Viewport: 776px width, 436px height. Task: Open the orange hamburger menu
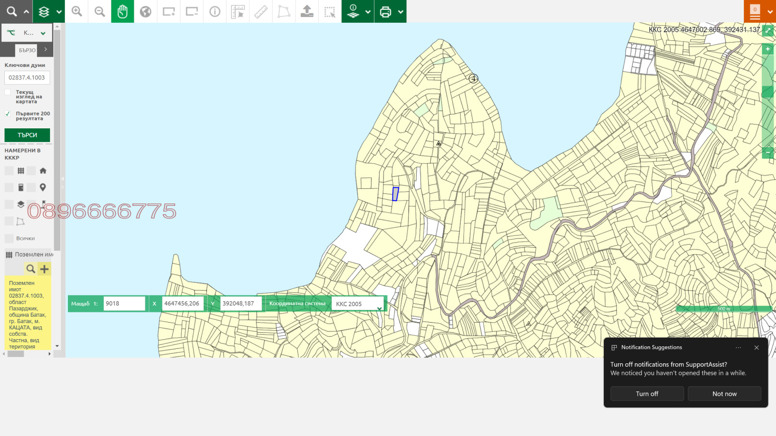tap(755, 12)
